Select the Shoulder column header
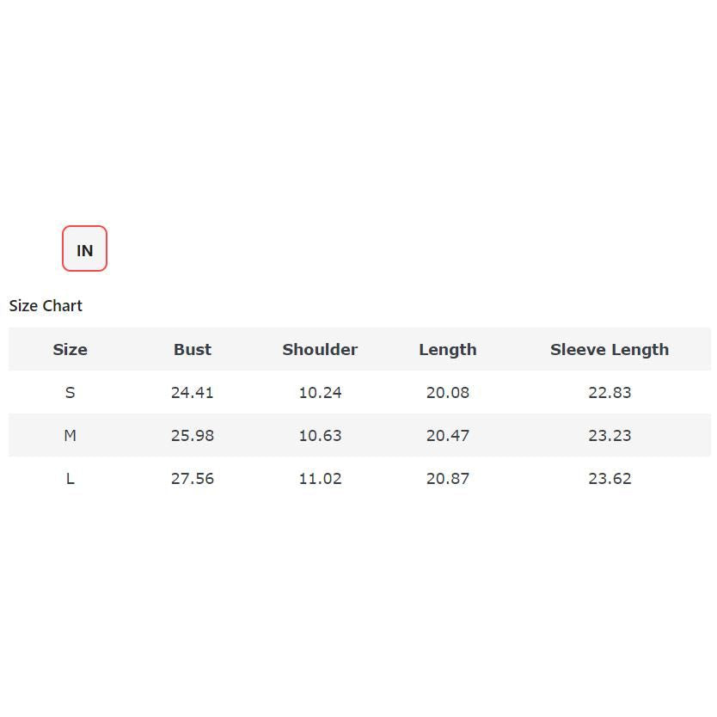This screenshot has width=717, height=717. tap(320, 350)
